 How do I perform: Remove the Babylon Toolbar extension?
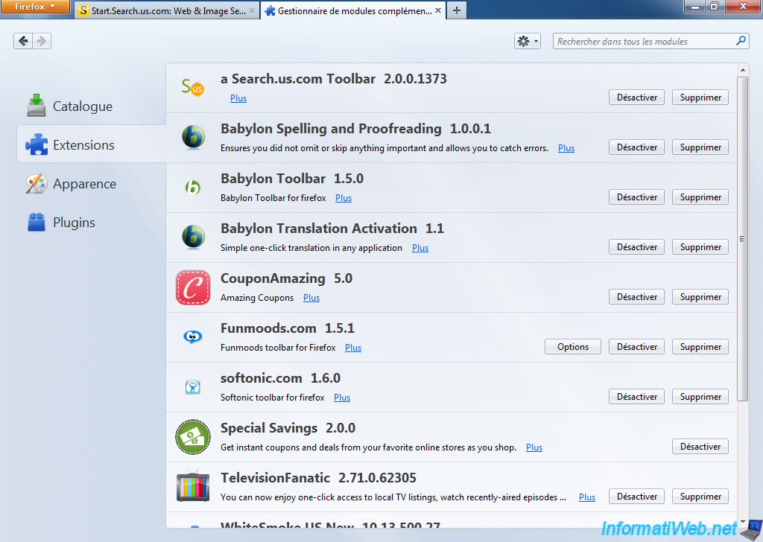point(700,197)
